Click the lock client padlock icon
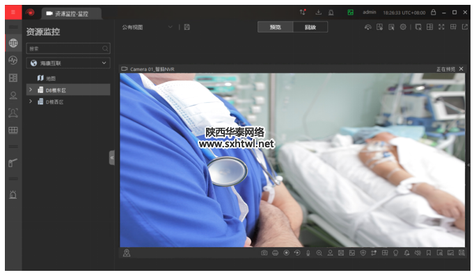Image resolution: width=474 pixels, height=275 pixels. [433, 12]
